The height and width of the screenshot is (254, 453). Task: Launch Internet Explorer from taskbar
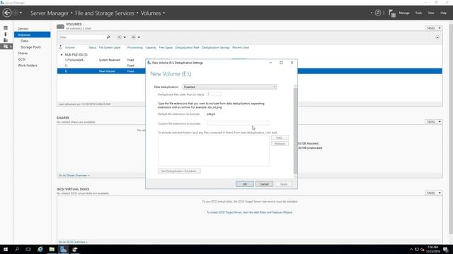pos(40,249)
